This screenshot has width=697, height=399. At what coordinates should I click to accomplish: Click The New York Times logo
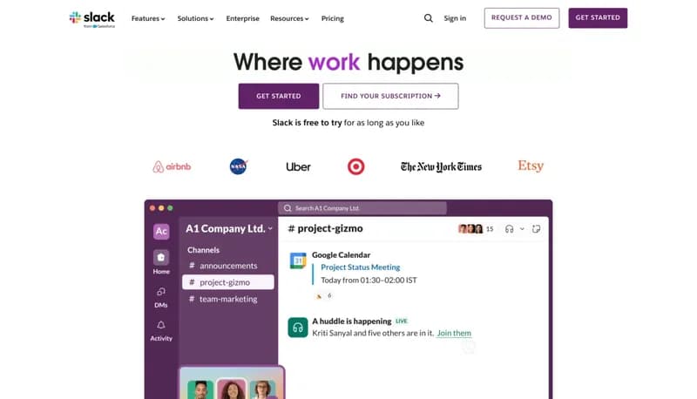pos(441,166)
